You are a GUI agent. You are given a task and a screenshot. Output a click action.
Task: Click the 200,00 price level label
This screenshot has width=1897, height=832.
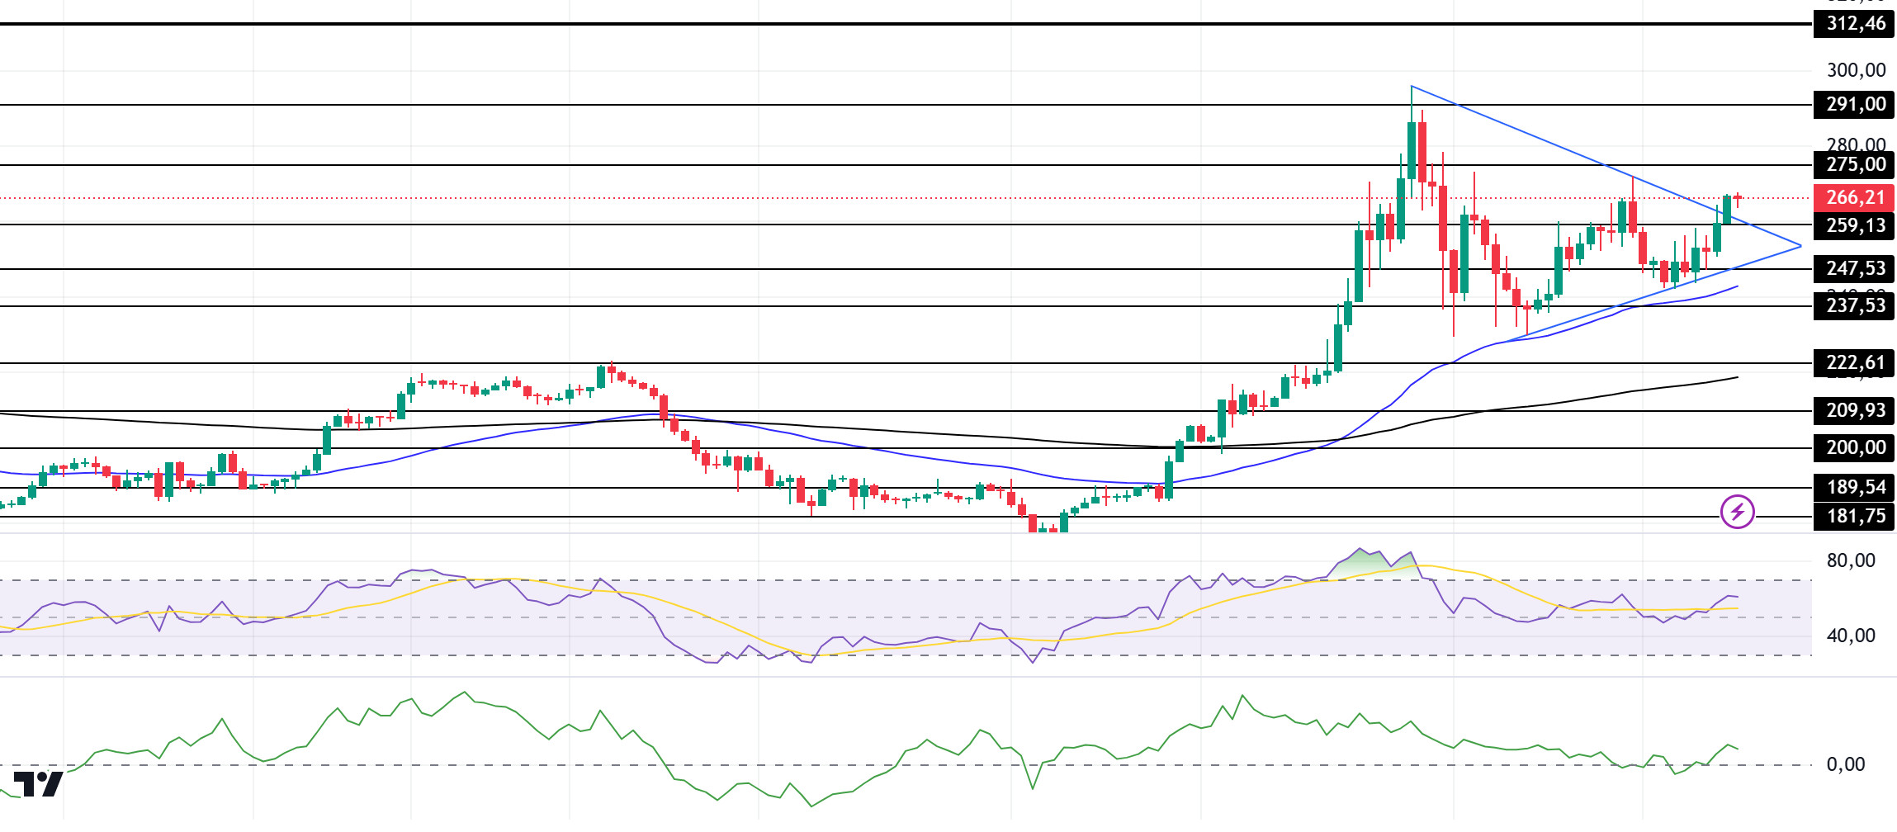pyautogui.click(x=1854, y=448)
